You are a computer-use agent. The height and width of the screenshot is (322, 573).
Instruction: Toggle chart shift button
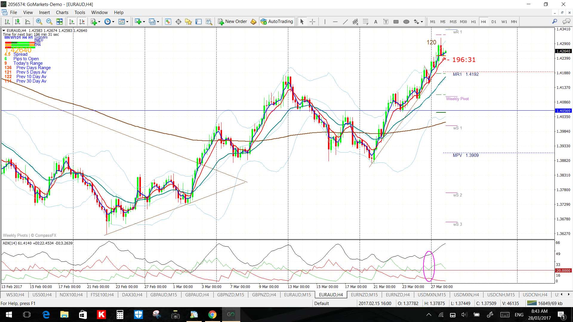[82, 21]
